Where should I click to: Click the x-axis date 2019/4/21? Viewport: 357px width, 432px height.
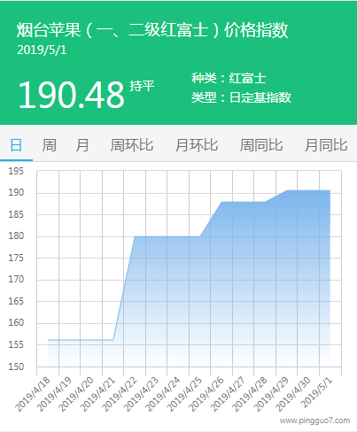(97, 394)
